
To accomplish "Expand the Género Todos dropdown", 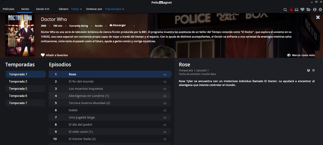I will (x=76, y=9).
